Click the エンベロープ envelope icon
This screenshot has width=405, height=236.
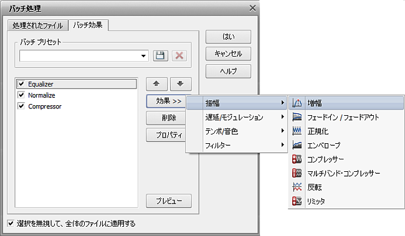[x=297, y=145]
